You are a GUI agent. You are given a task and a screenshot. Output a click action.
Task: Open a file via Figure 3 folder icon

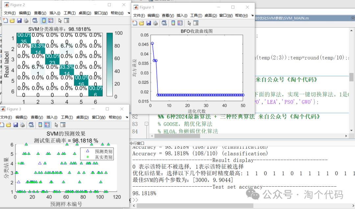coord(9,125)
